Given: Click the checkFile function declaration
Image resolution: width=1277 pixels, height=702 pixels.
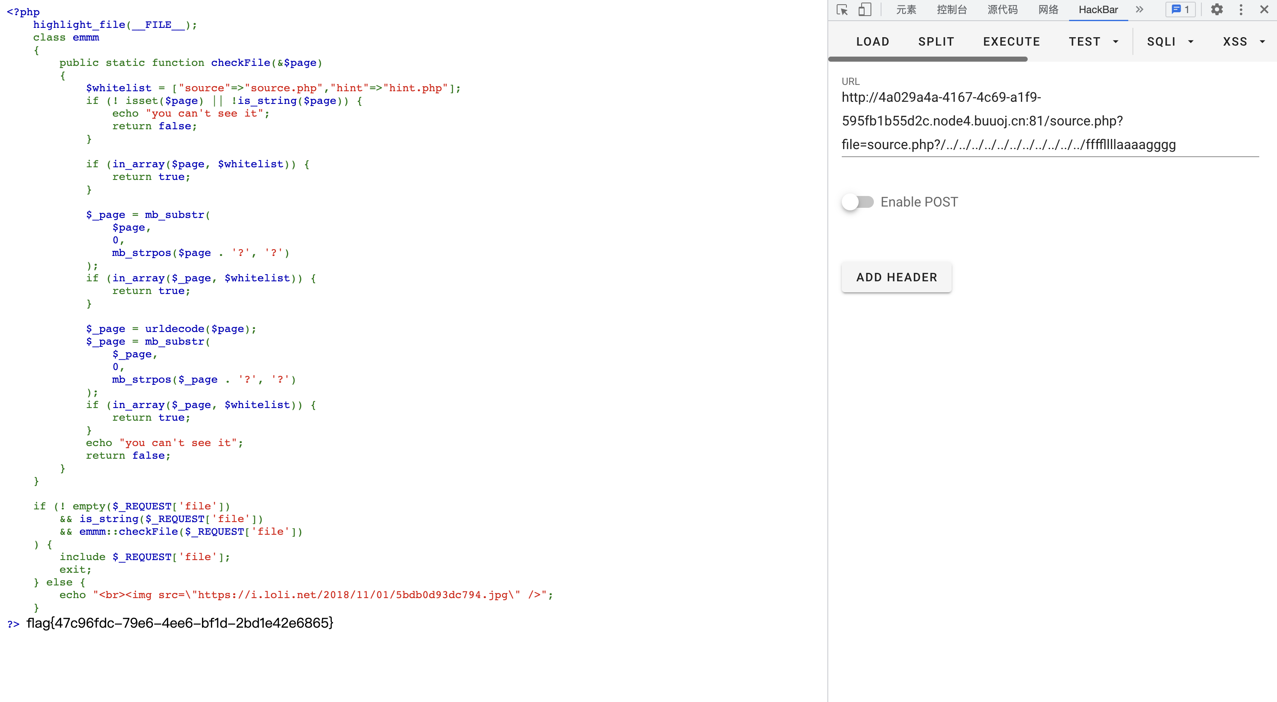Looking at the screenshot, I should [x=191, y=63].
